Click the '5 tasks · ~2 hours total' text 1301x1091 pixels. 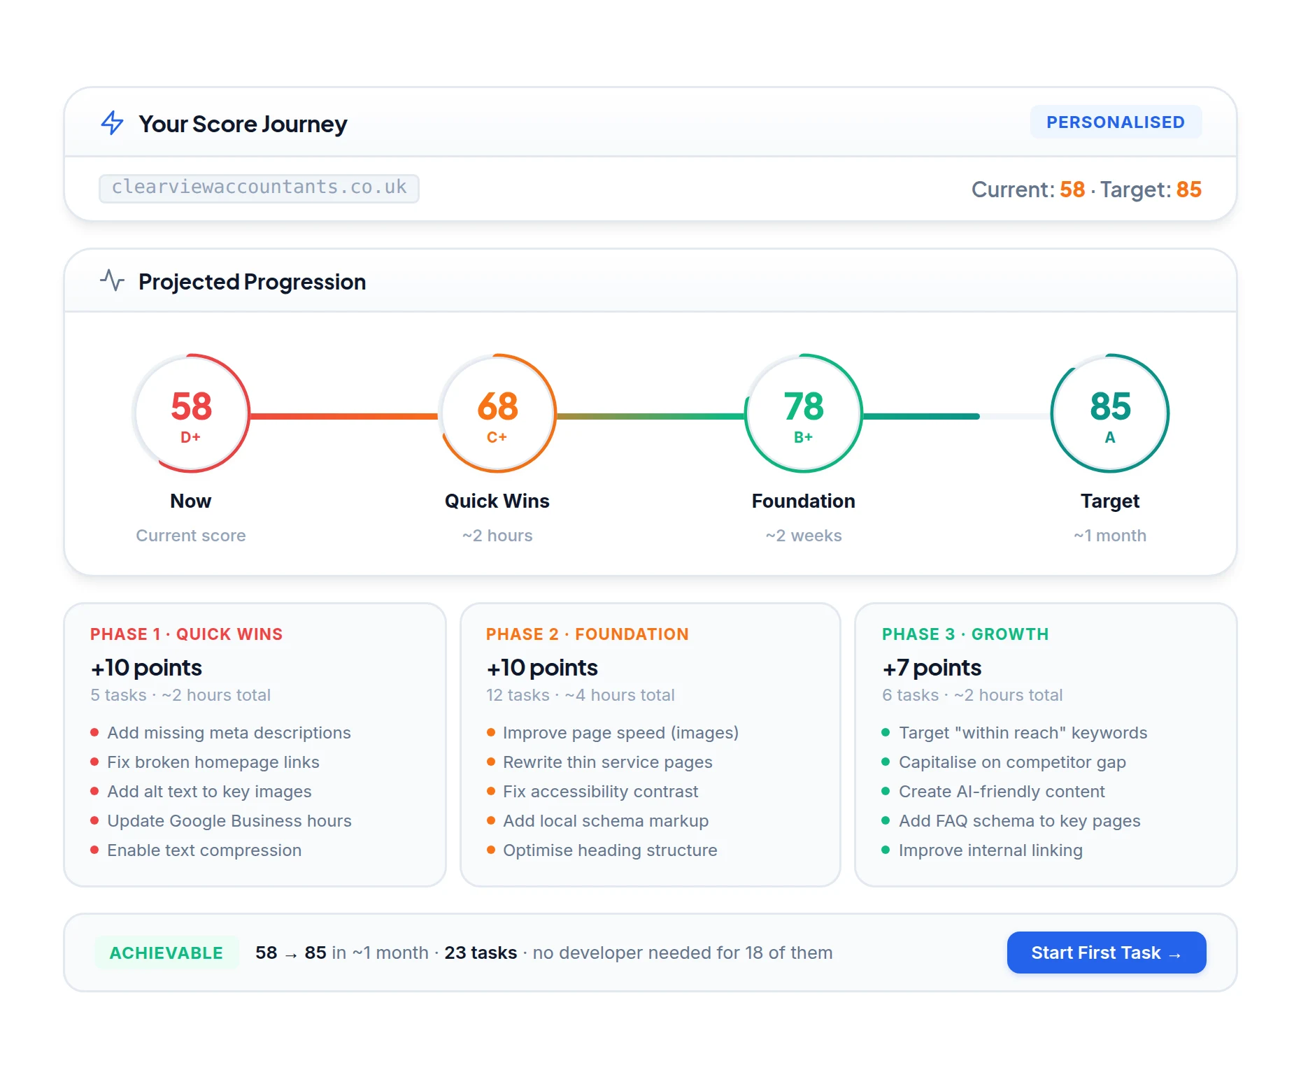pos(180,694)
